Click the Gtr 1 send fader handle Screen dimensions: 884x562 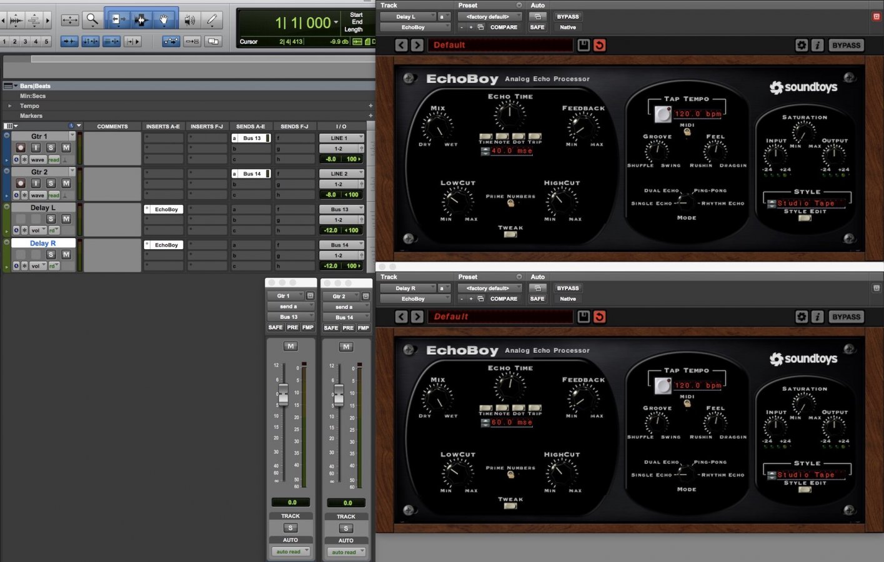click(283, 394)
